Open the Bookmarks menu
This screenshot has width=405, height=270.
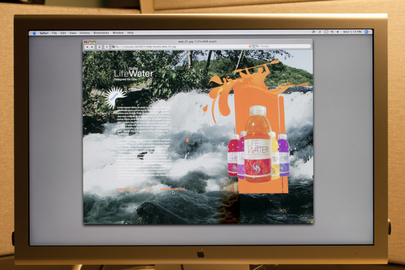point(101,33)
